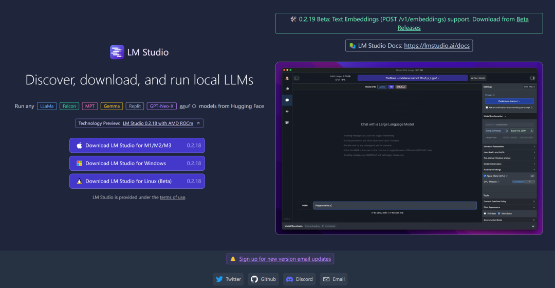Click the USER role toggle button
This screenshot has height=288, width=555.
pyautogui.click(x=305, y=206)
